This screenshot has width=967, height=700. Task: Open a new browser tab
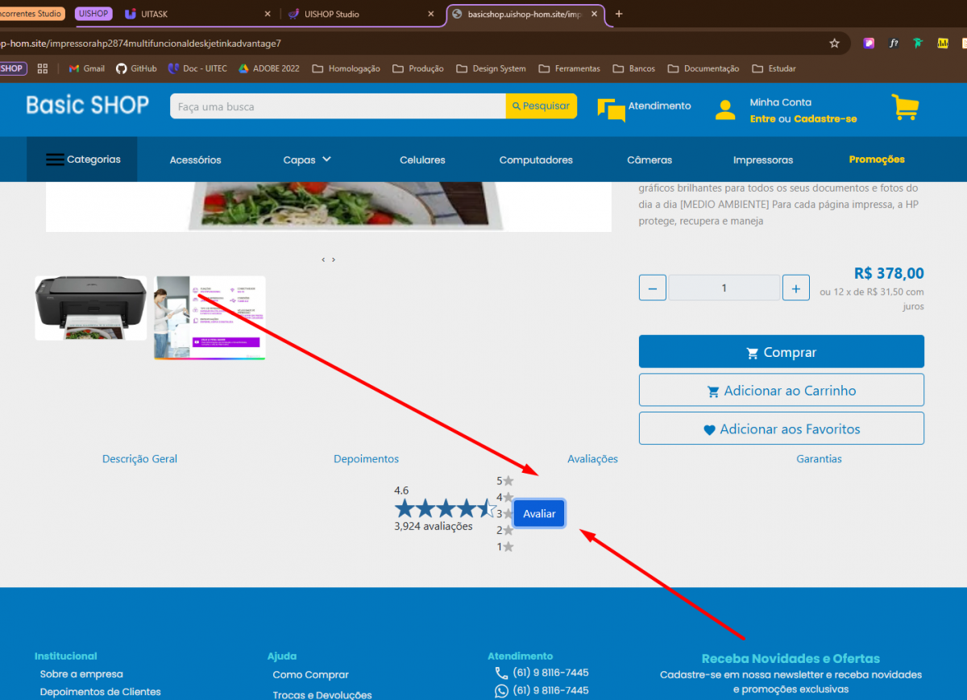point(619,14)
